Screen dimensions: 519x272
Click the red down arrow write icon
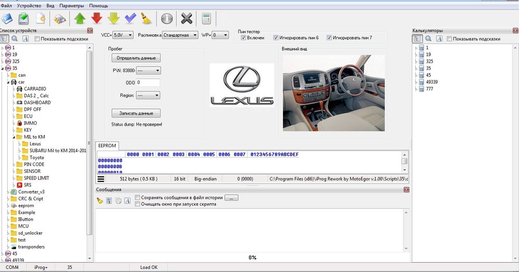coord(97,18)
